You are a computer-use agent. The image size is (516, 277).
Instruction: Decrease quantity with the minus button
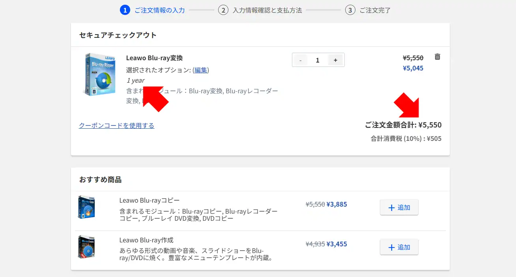(301, 60)
